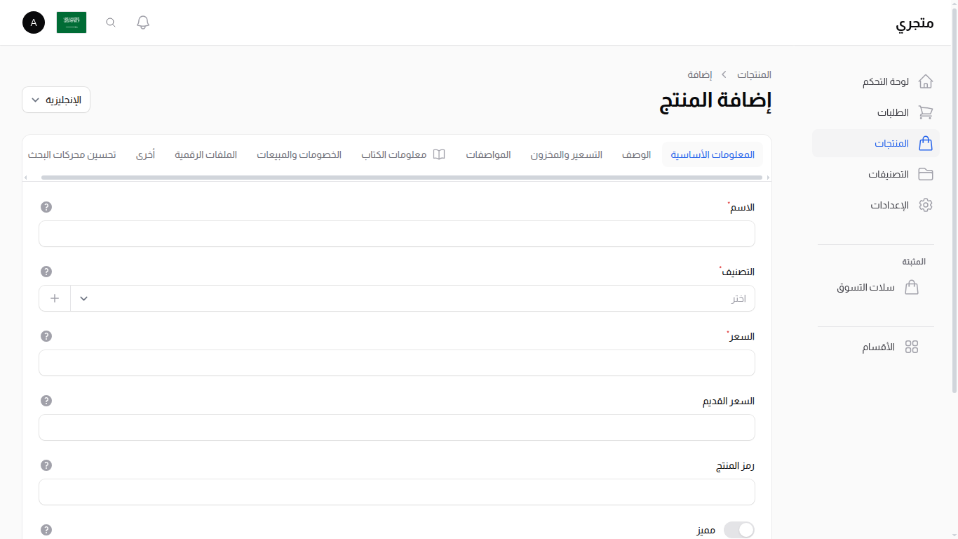
Task: Click inside the السعر input field
Action: tap(396, 363)
